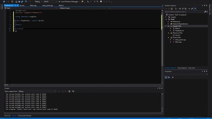
Task: Switch to the Main.cpp editor tab
Action: [33, 5]
